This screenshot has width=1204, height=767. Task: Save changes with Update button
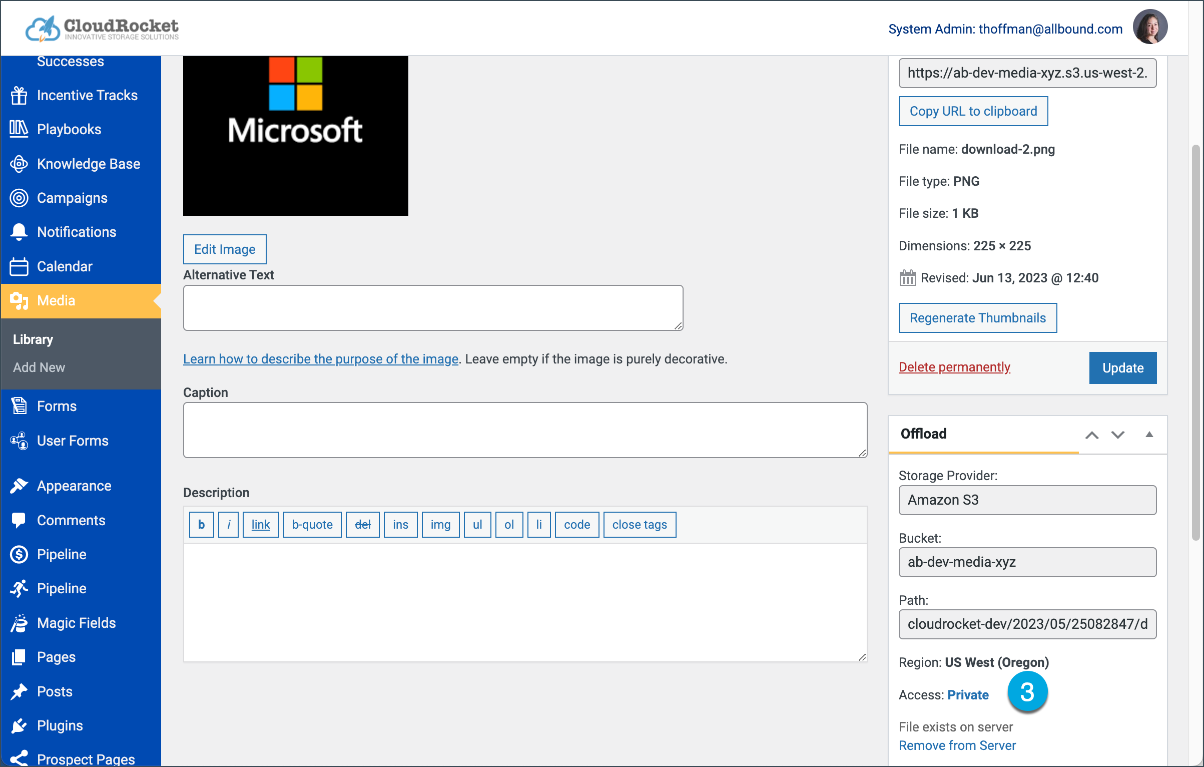click(x=1123, y=368)
